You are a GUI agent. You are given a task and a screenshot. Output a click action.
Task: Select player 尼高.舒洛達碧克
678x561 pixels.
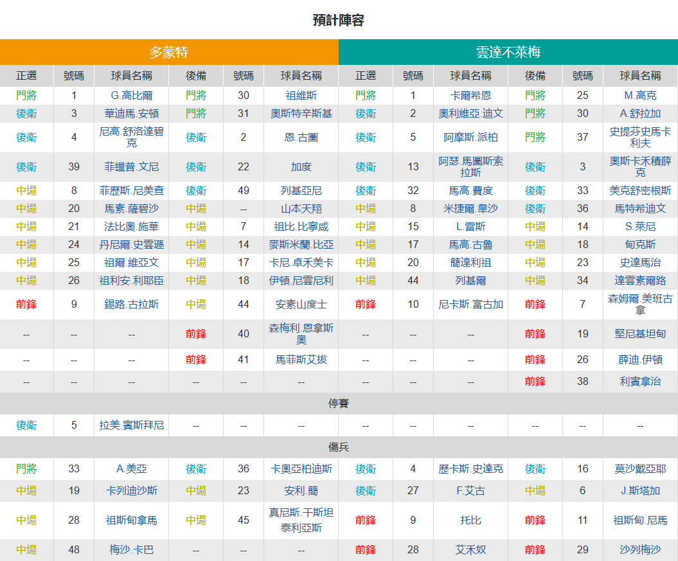(132, 137)
